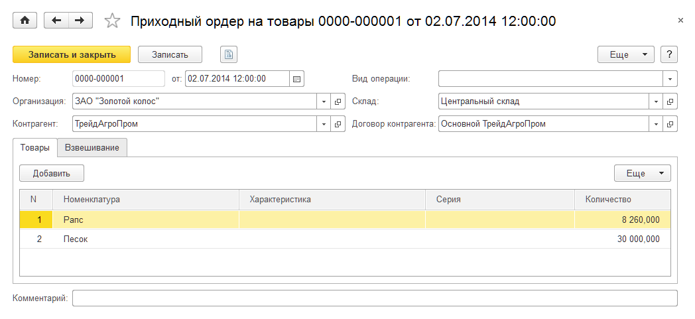Open Организация record with the open icon
Screen dimensions: 695x319
[338, 101]
